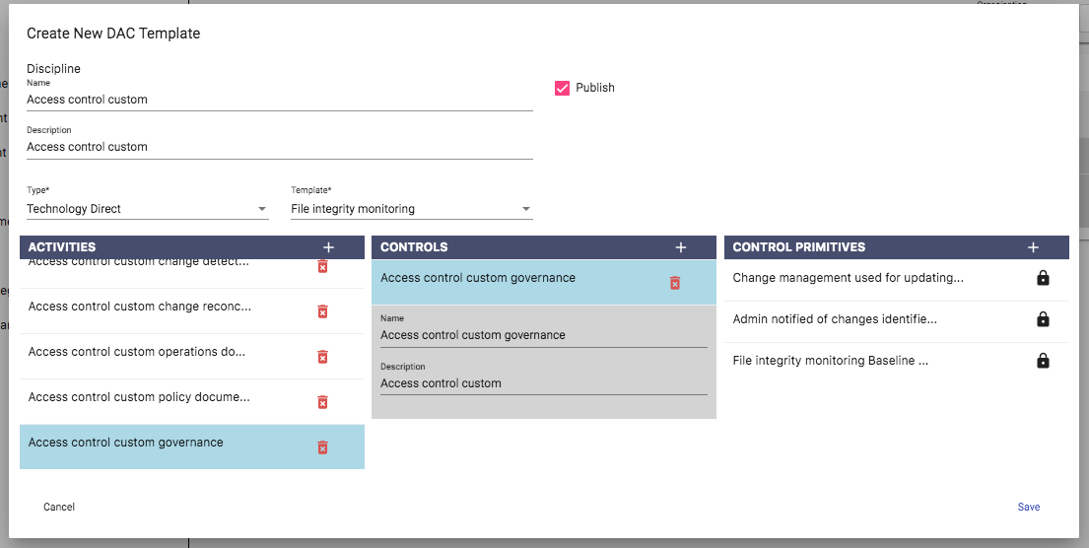
Task: Open the Type dropdown showing Technology Direct
Action: 147,209
